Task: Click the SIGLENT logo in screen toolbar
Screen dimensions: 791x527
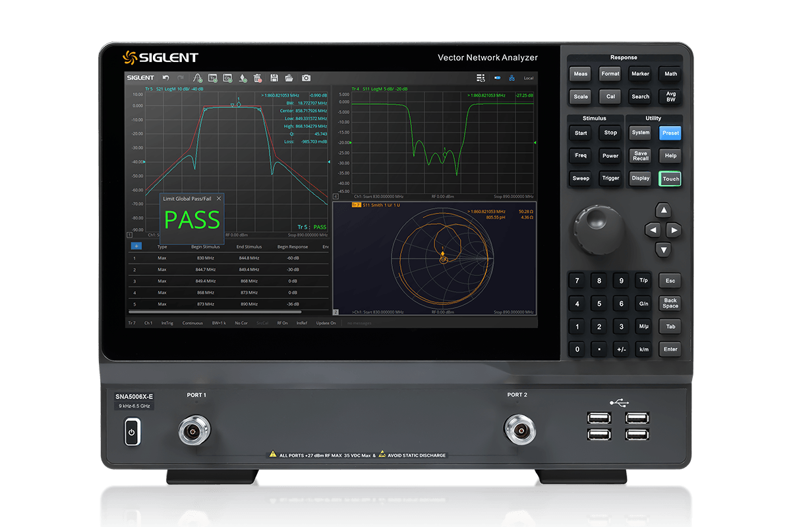Action: coord(140,78)
